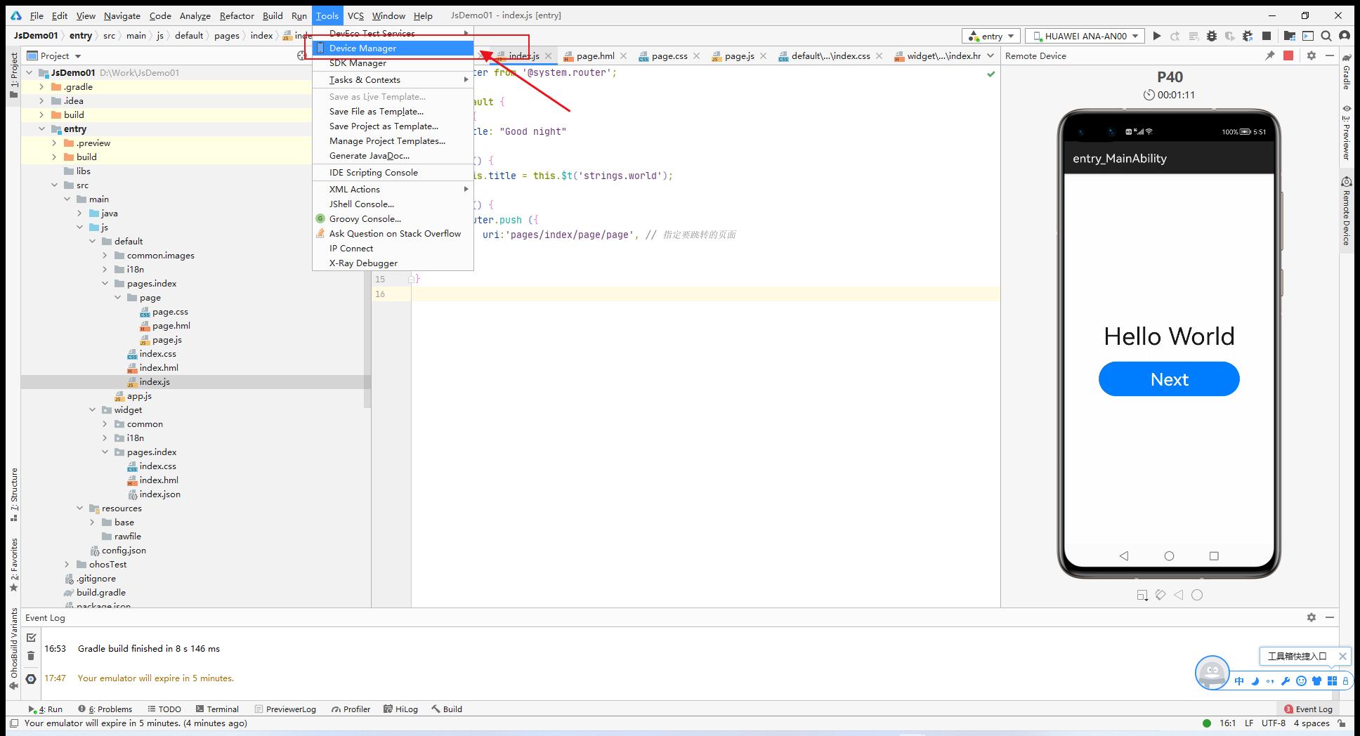Click the red stop button in Remote Device panel
The height and width of the screenshot is (736, 1360).
(1288, 55)
